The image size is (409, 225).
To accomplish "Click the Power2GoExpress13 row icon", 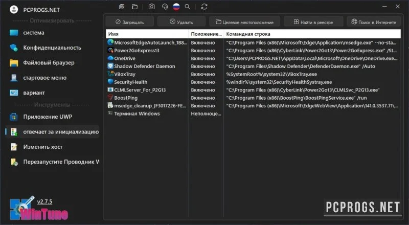I will (110, 50).
